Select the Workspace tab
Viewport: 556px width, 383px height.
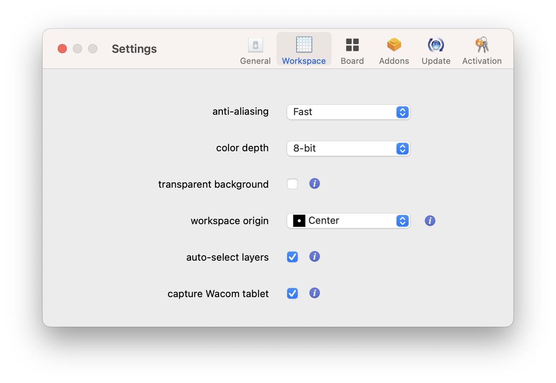303,50
